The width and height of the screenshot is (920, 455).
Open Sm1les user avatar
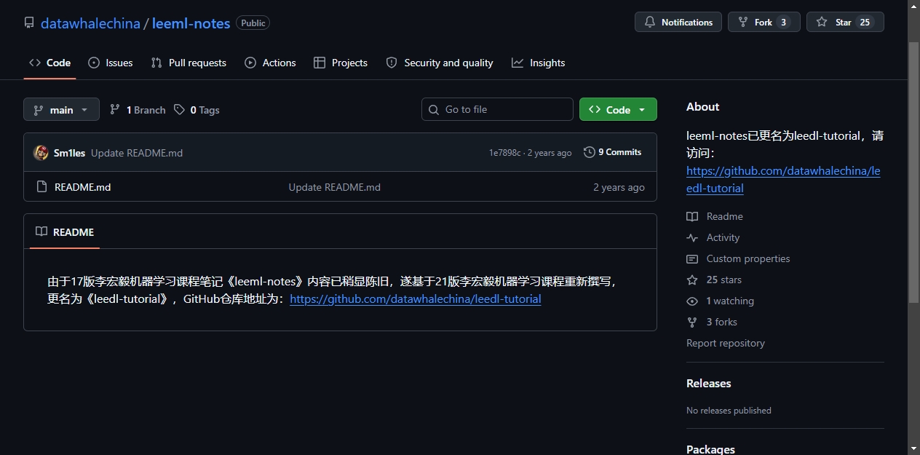(x=41, y=152)
